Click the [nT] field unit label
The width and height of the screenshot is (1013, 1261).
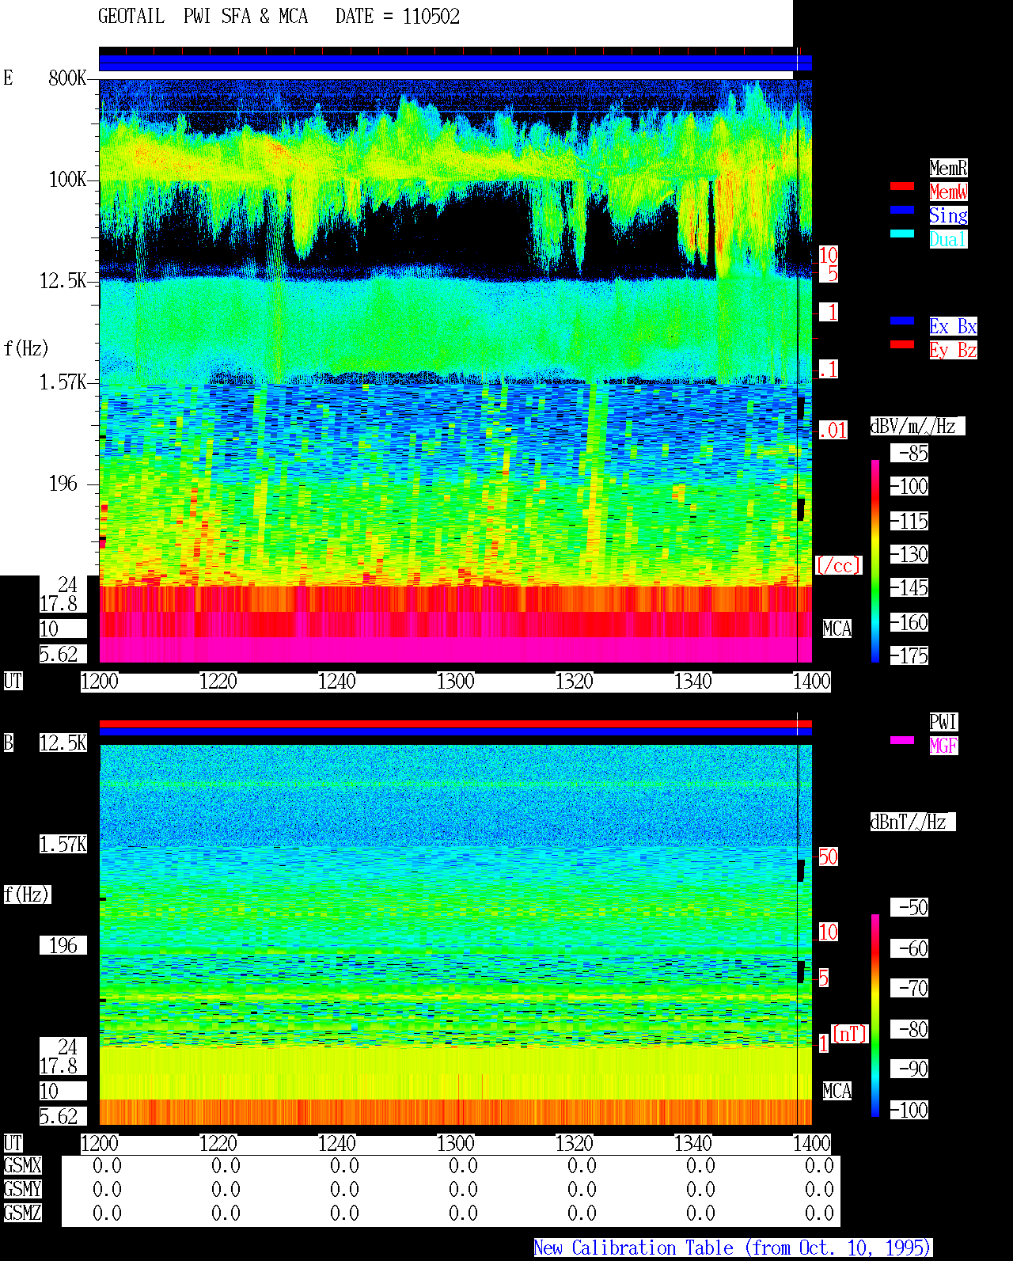pos(850,1034)
